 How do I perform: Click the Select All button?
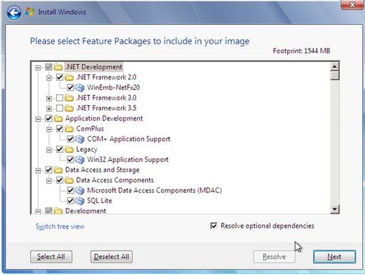51,257
